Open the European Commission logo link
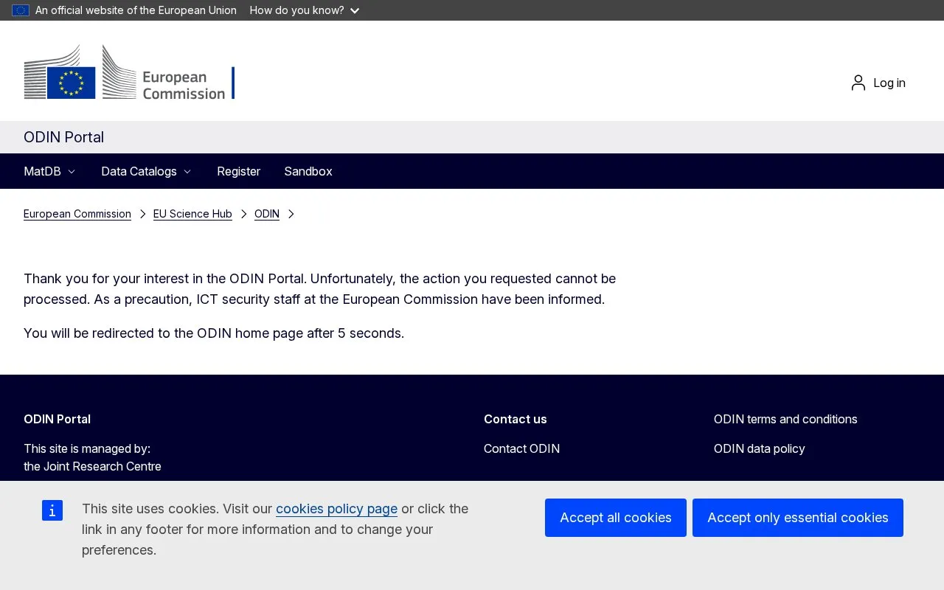944x590 pixels. [129, 72]
